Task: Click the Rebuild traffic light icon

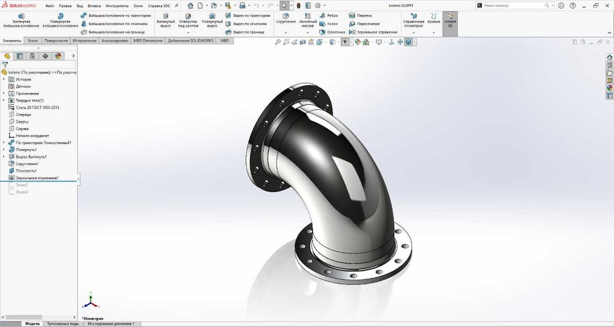Action: [298, 6]
